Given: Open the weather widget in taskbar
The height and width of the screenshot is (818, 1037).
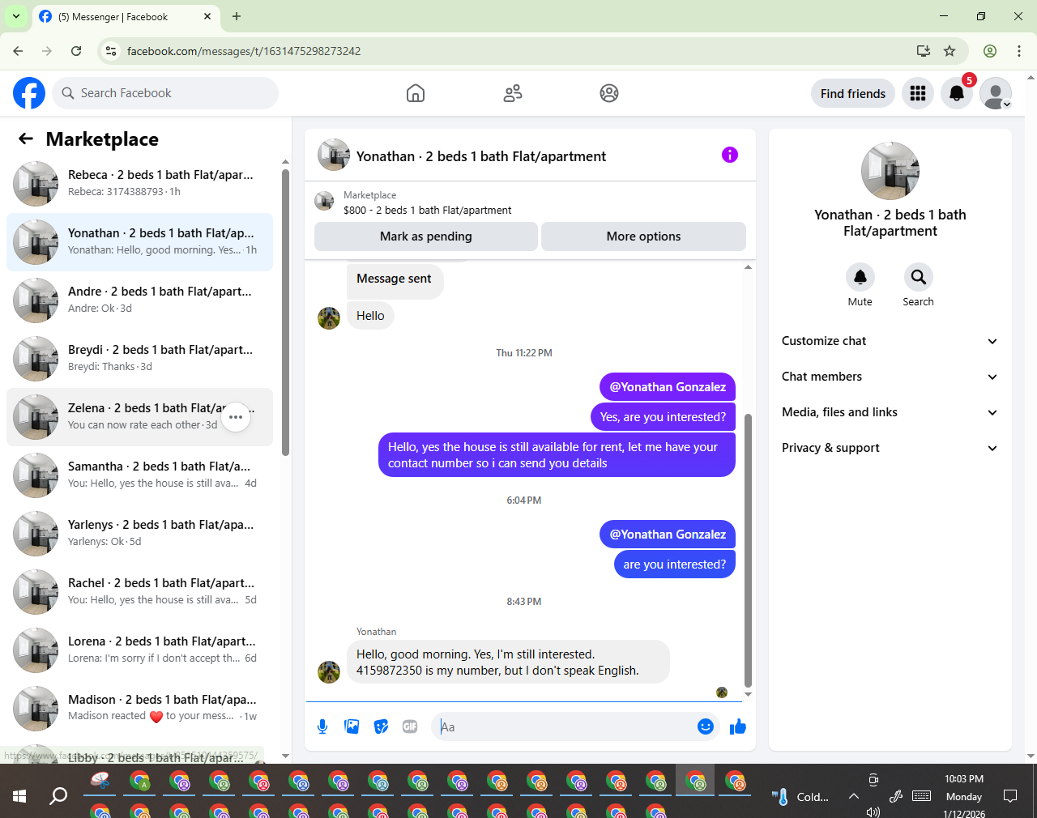Looking at the screenshot, I should pyautogui.click(x=800, y=796).
